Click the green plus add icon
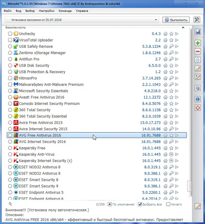205x224 pixels. 198,43
